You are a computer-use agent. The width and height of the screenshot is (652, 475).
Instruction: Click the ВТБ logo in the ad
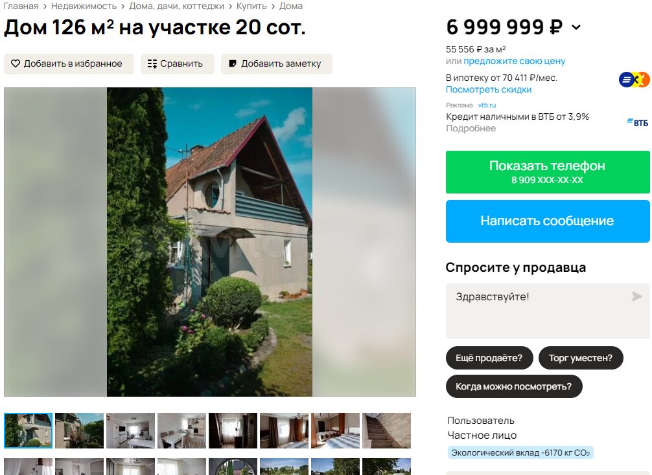click(x=638, y=122)
